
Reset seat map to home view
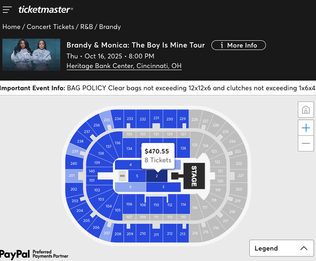(306, 110)
